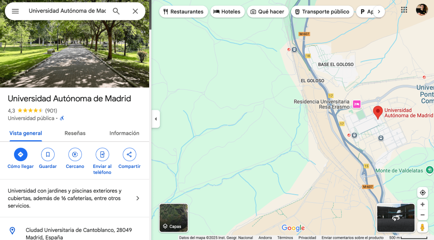
Task: Click Enviar comentarios sobre el producto
Action: click(x=352, y=238)
